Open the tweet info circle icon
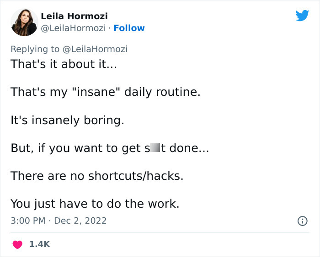Viewport: 320px width, 257px height. point(302,221)
